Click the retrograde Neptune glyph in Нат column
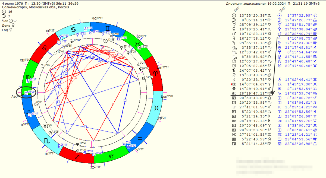Screen dimensions: 326x178 234,52
